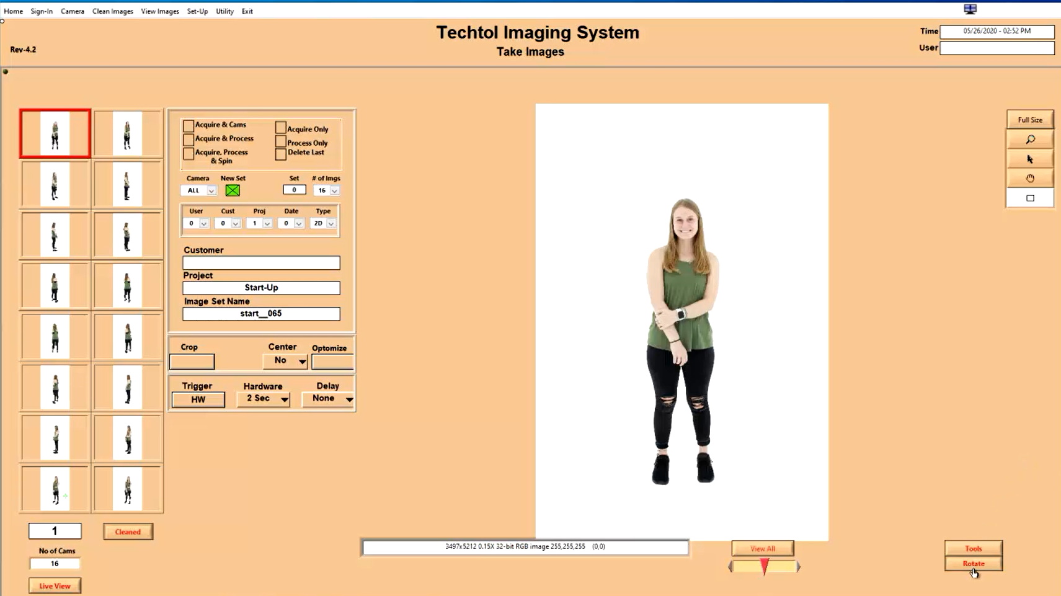Open the Clean Images menu

click(113, 11)
